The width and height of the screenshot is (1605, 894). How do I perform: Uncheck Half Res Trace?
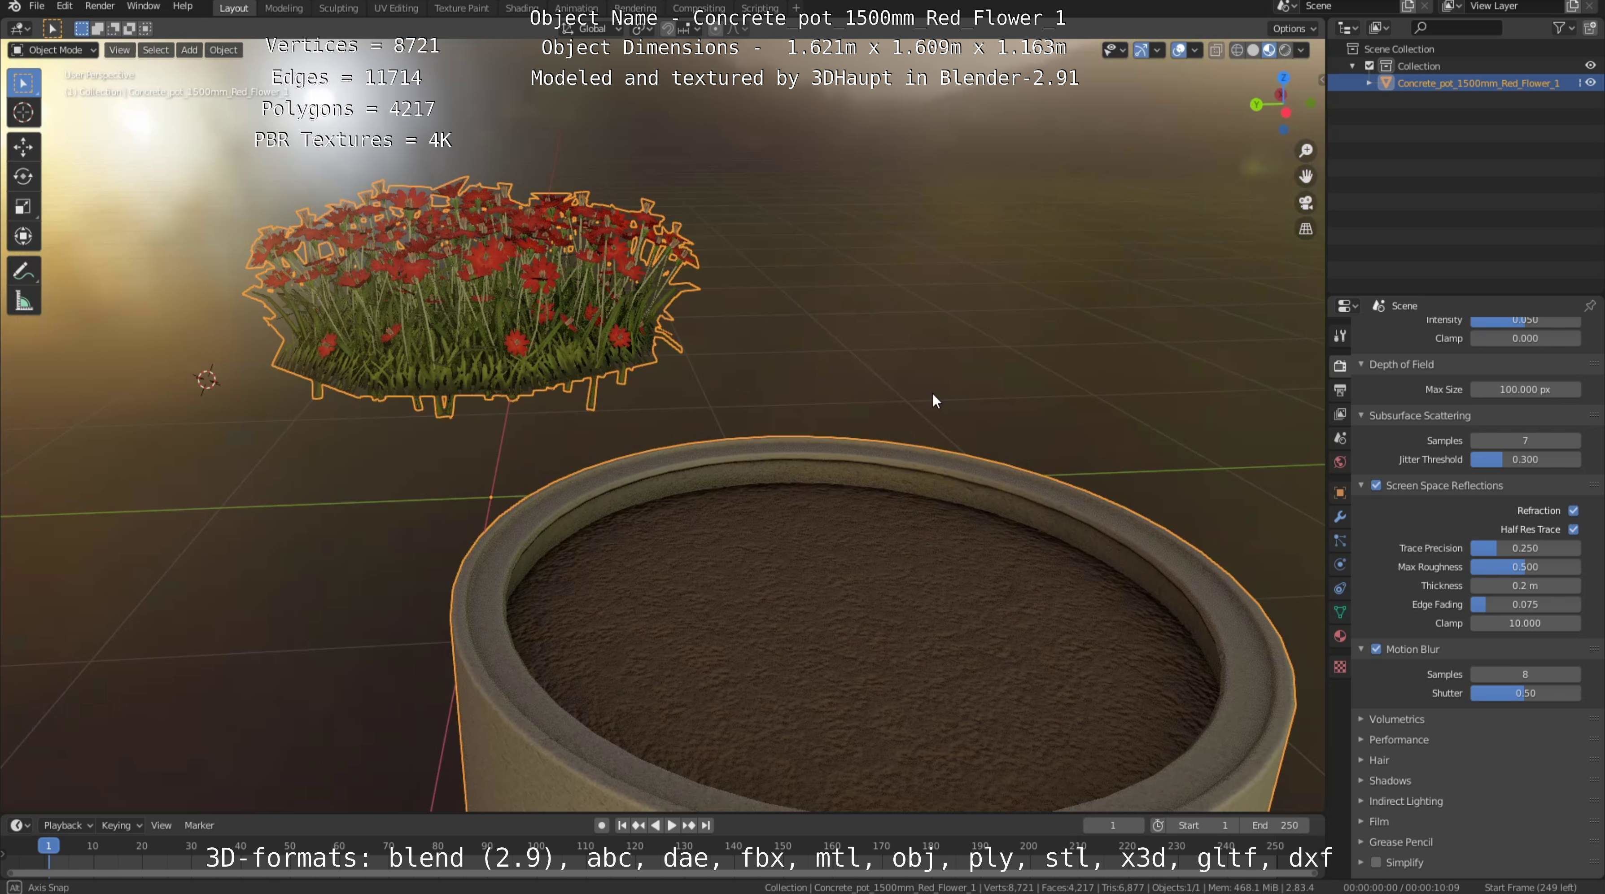tap(1573, 530)
